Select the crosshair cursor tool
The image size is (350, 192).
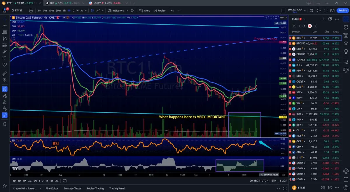point(5,19)
